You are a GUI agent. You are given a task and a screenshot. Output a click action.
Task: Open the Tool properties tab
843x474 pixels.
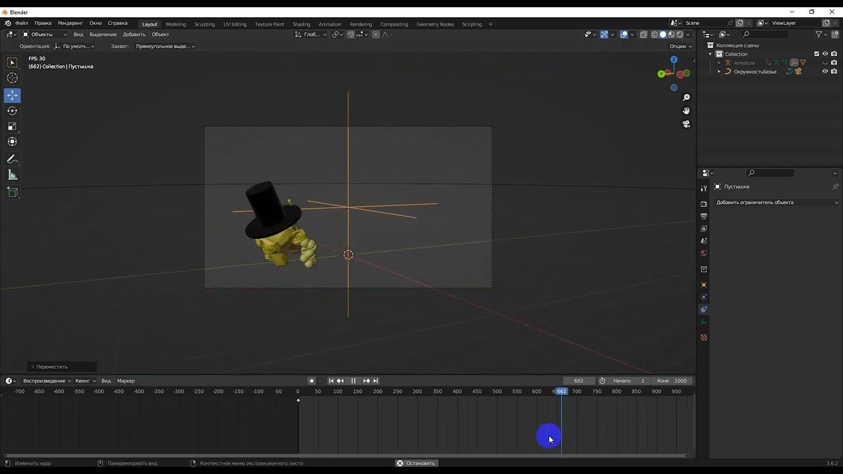tap(703, 188)
